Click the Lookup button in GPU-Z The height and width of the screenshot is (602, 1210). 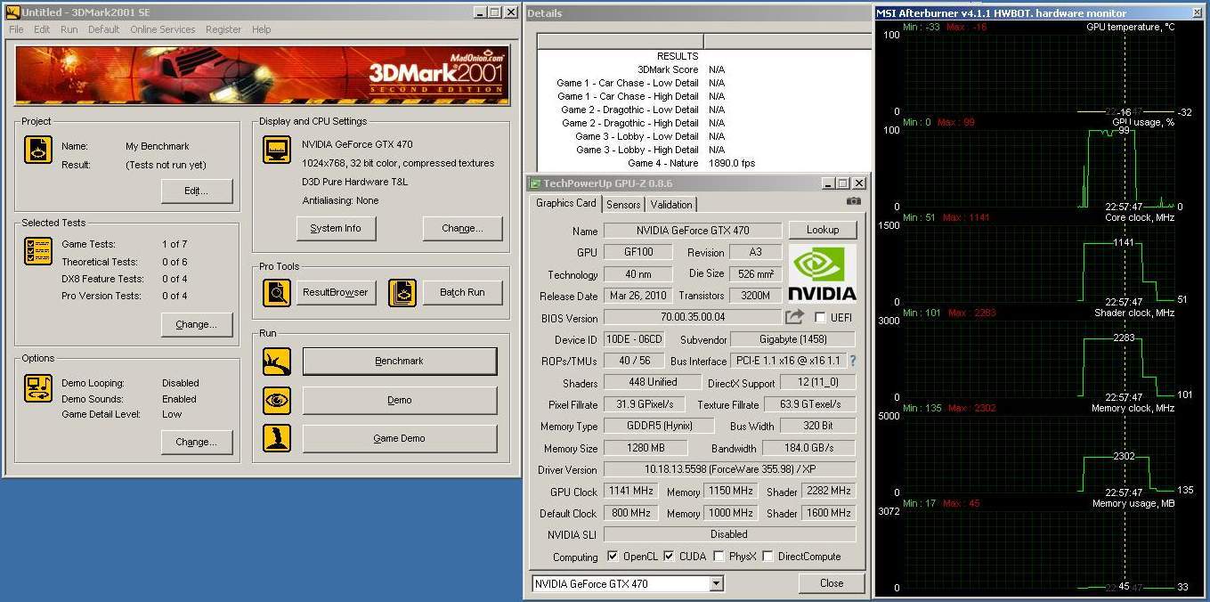[823, 230]
